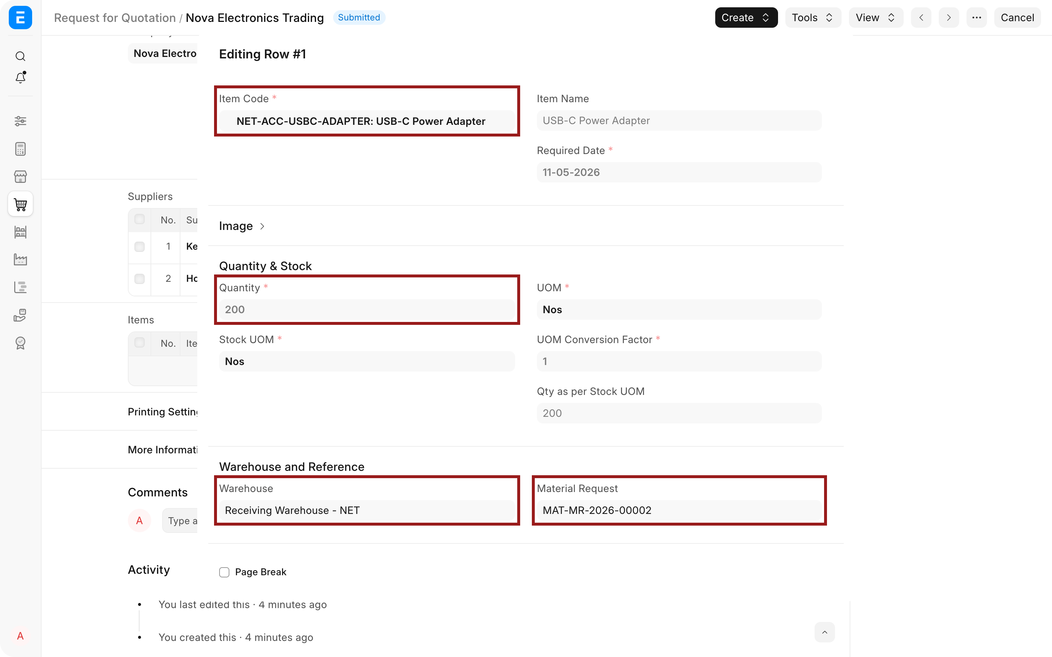This screenshot has width=1052, height=657.
Task: Open the stock warehouse sidebar icon
Action: [x=20, y=232]
